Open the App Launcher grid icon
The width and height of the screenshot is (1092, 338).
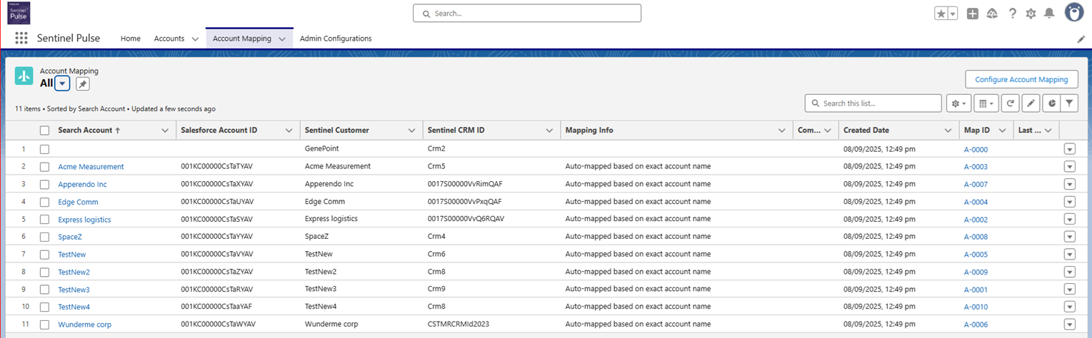pyautogui.click(x=21, y=39)
